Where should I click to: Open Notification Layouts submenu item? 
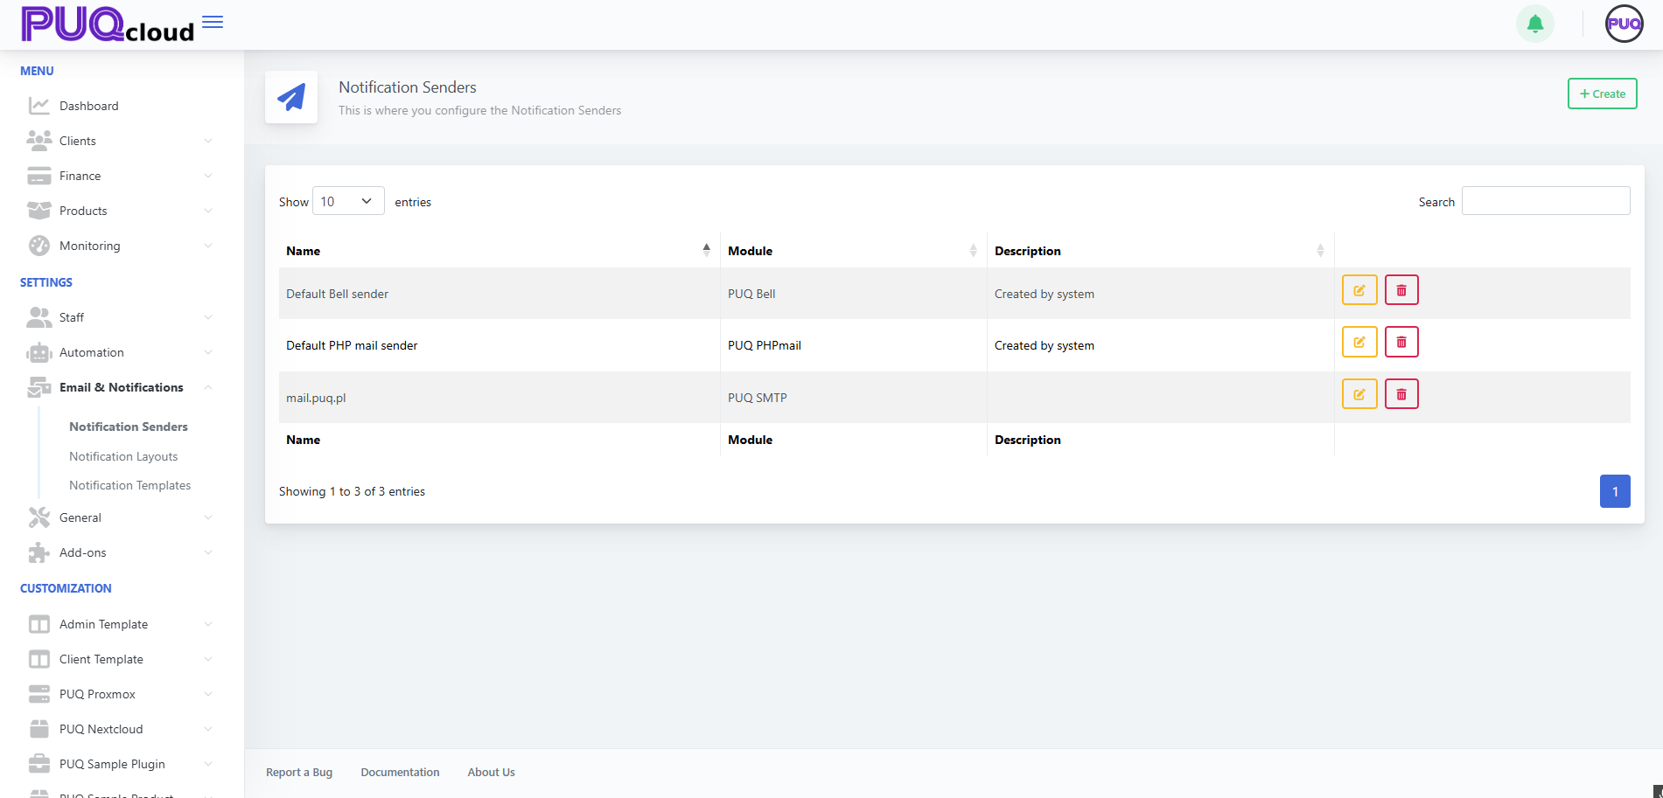click(x=123, y=456)
